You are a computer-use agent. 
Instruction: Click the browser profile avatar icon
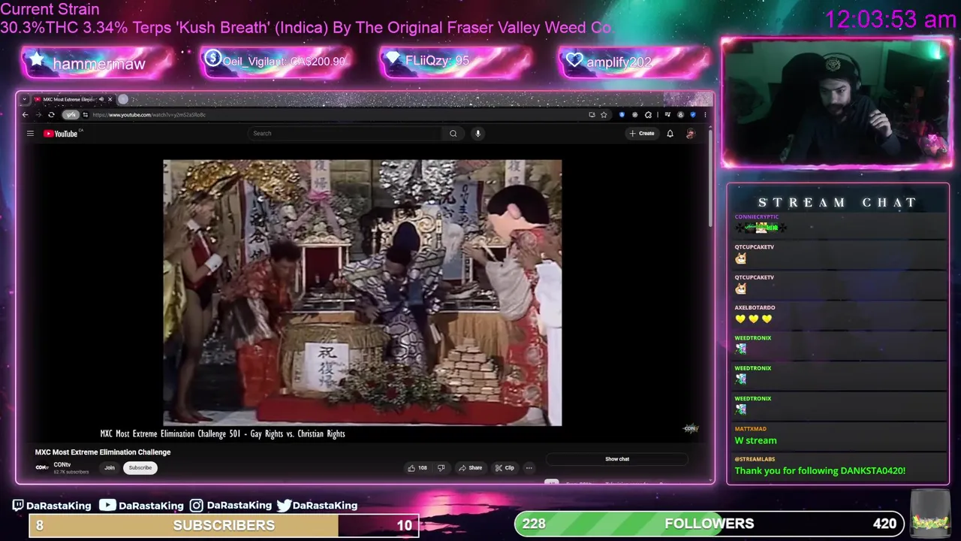point(680,115)
